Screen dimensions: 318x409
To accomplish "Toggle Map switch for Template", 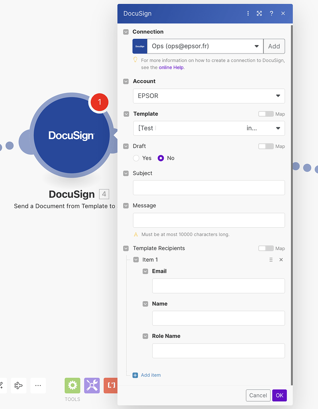I will pyautogui.click(x=266, y=114).
